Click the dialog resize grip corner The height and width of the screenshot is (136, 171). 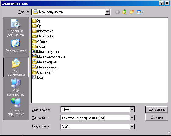tap(168, 133)
